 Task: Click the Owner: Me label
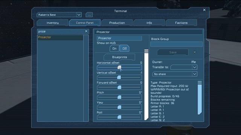pos(174,62)
